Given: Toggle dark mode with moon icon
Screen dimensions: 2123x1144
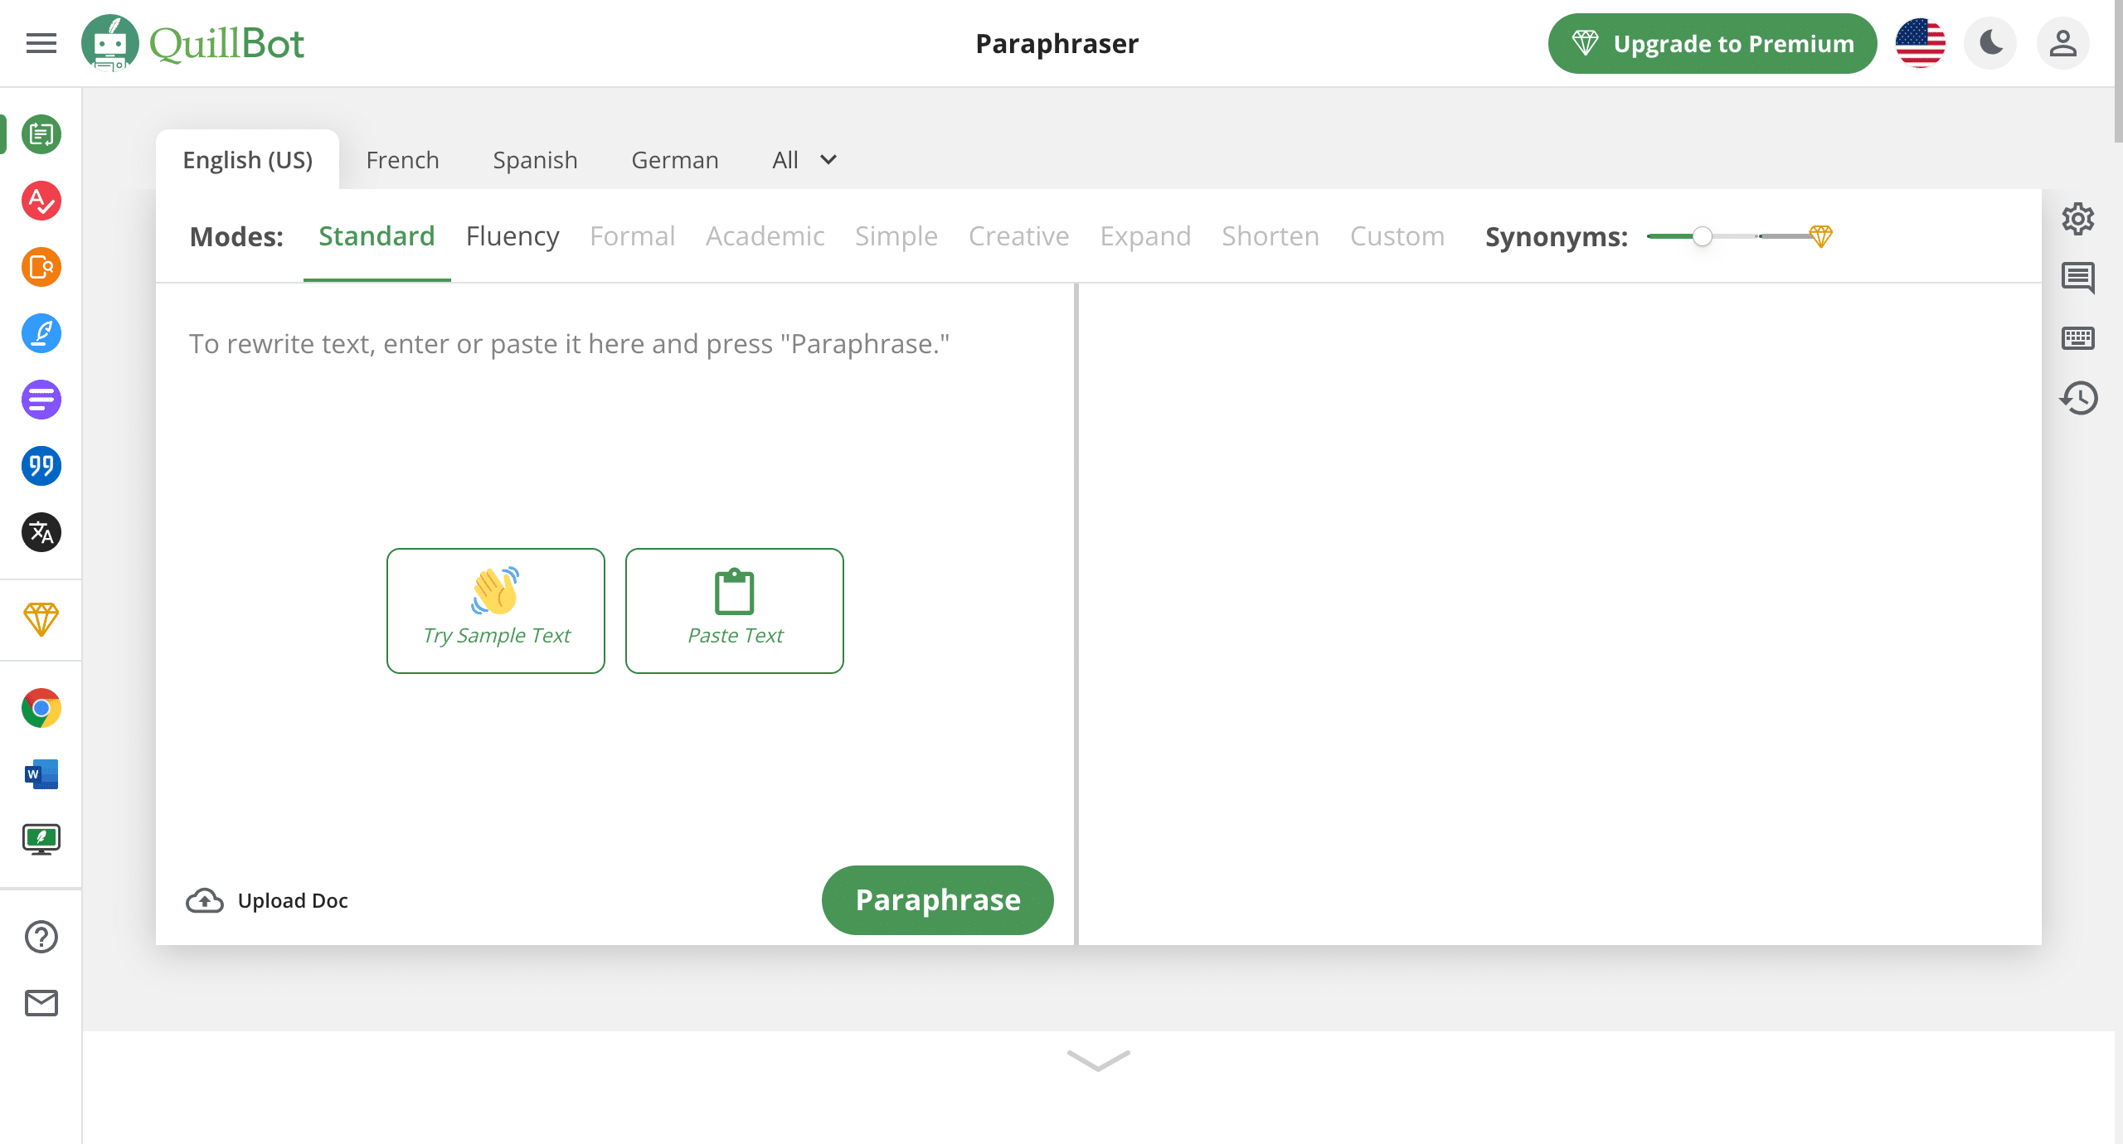Looking at the screenshot, I should [1990, 42].
